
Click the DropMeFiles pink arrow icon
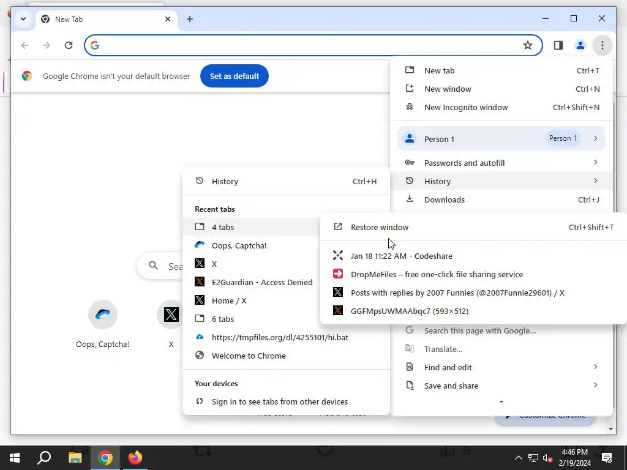(x=338, y=274)
